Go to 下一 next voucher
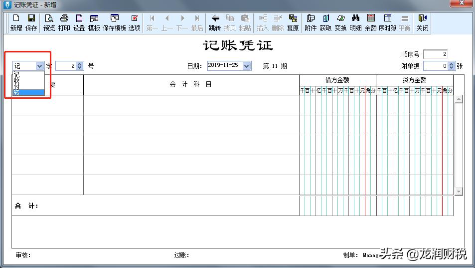The image size is (475, 268). pos(182,23)
